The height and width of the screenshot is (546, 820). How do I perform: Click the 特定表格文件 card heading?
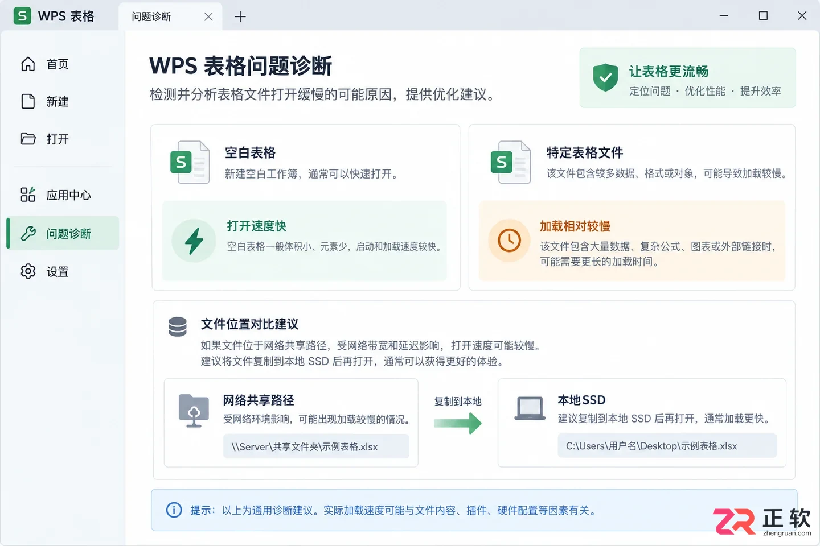(x=584, y=152)
